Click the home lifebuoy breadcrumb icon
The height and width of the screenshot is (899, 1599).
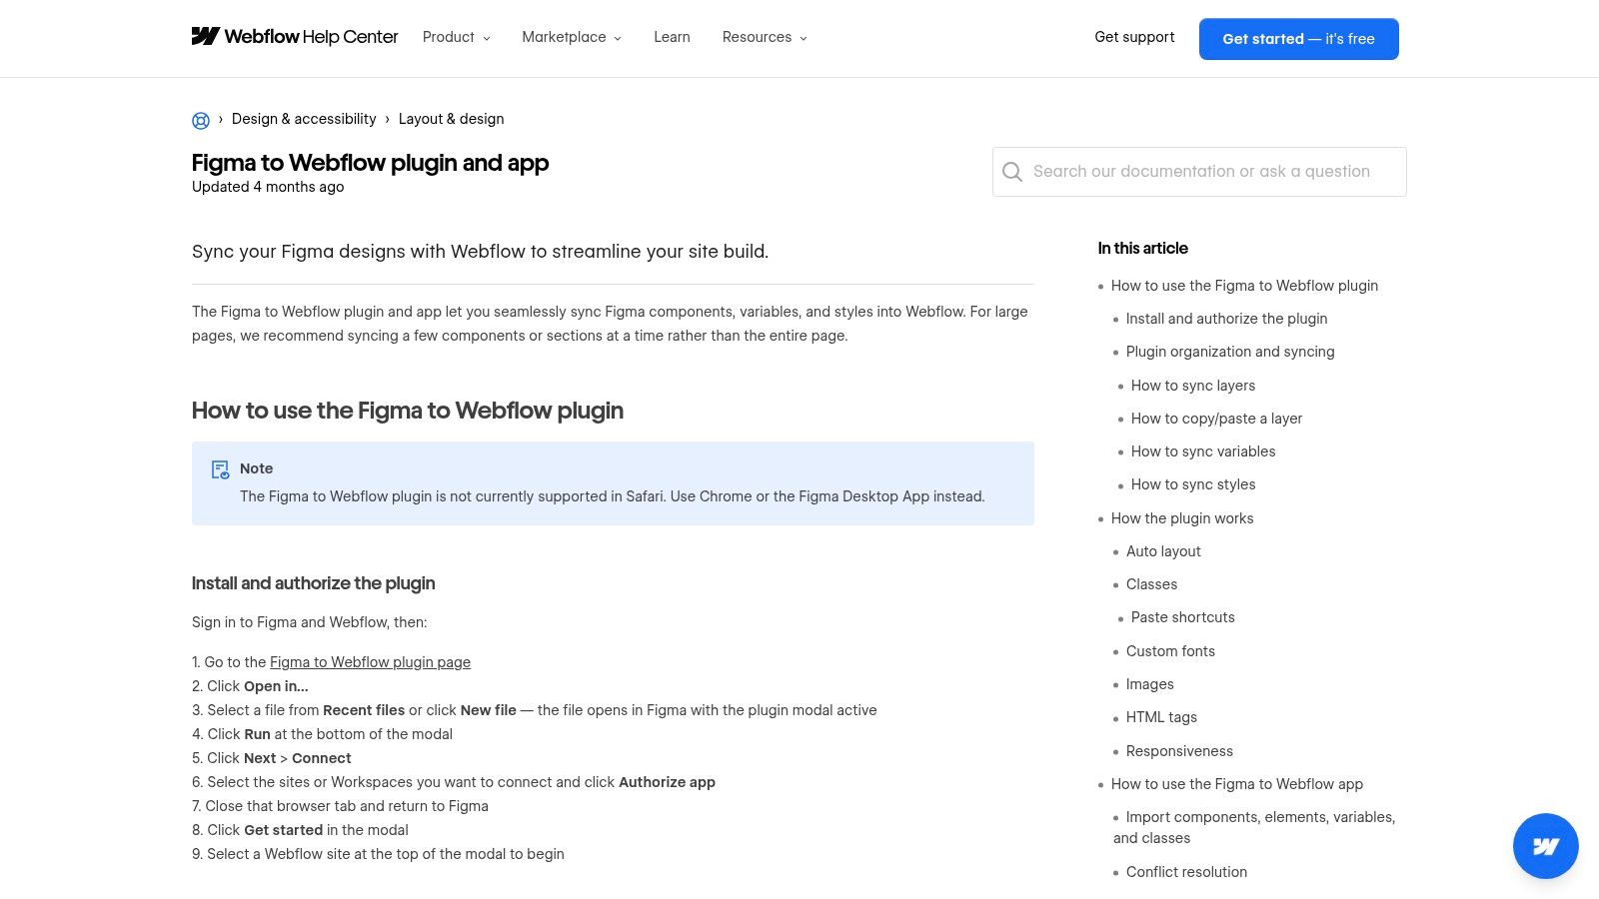point(200,120)
